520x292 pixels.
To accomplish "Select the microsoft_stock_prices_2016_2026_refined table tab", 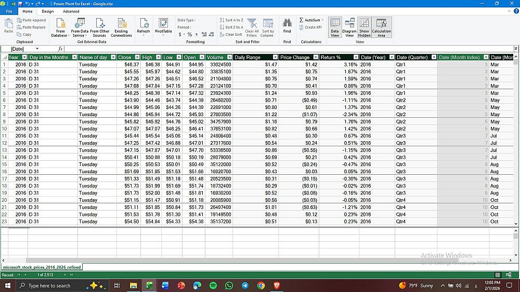I will [42, 267].
